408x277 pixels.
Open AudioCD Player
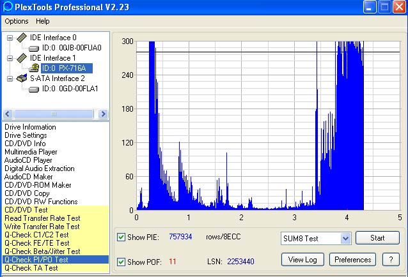tap(28, 160)
